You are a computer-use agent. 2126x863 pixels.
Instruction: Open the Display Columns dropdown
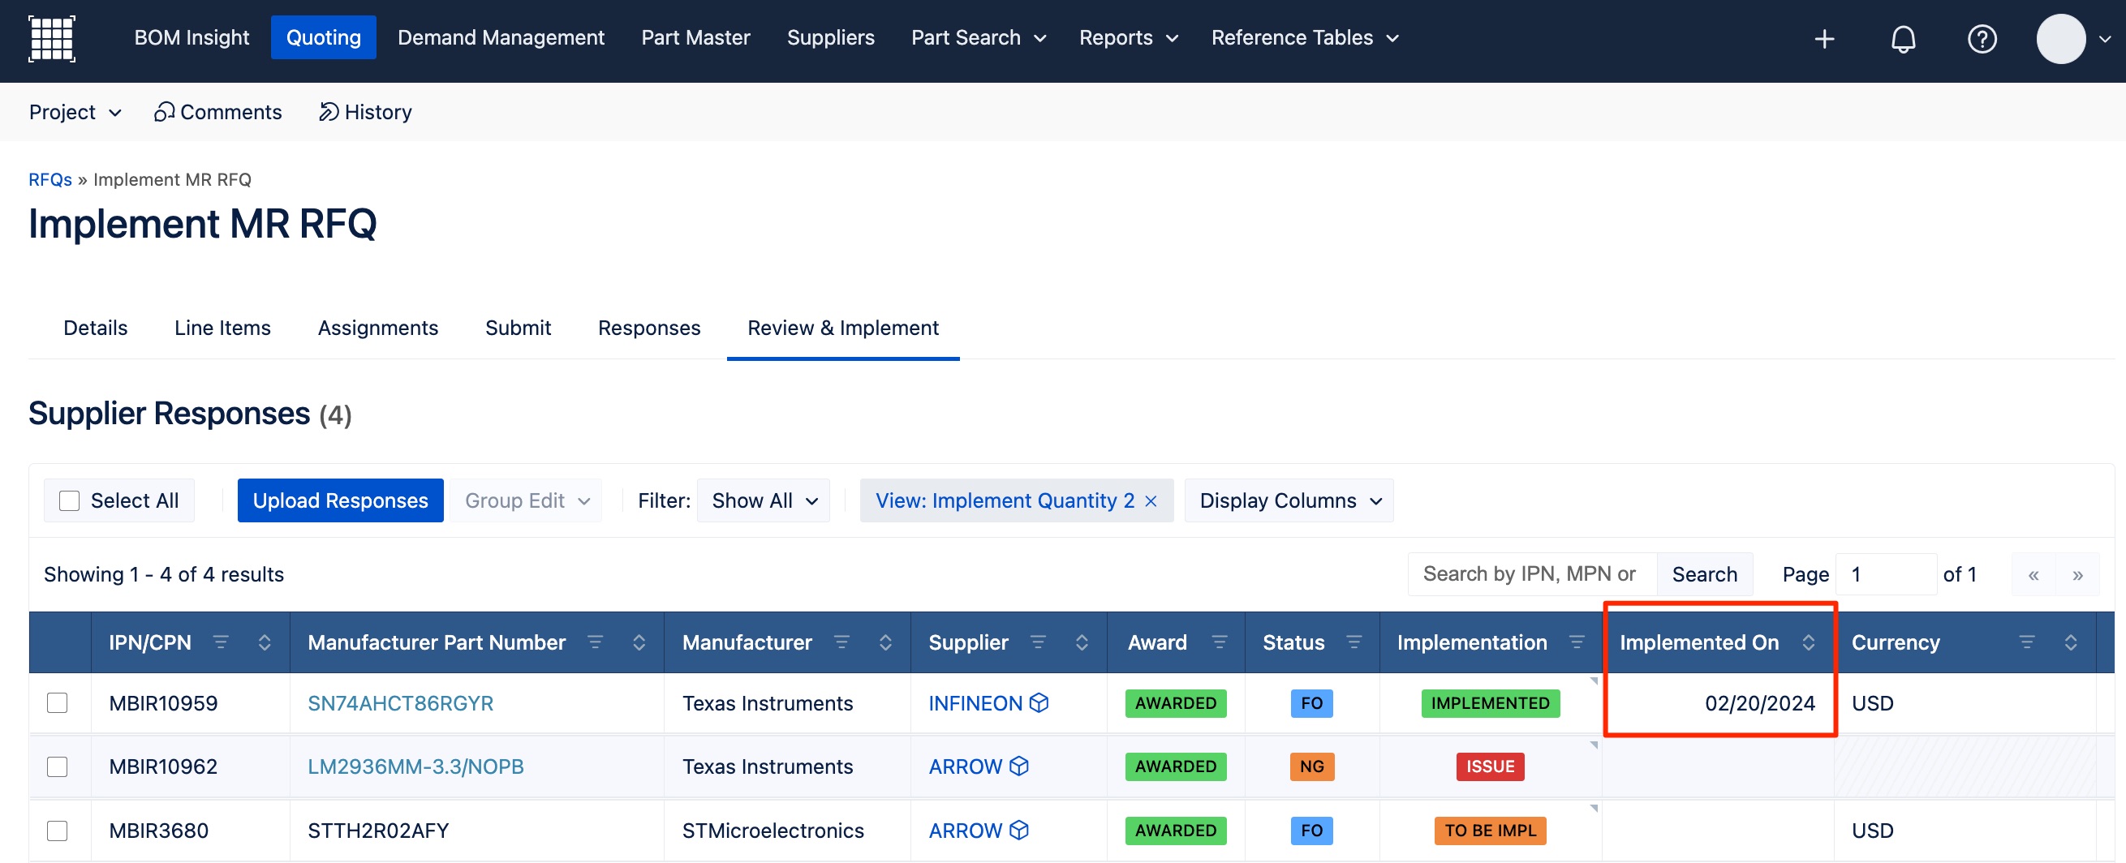(1289, 500)
